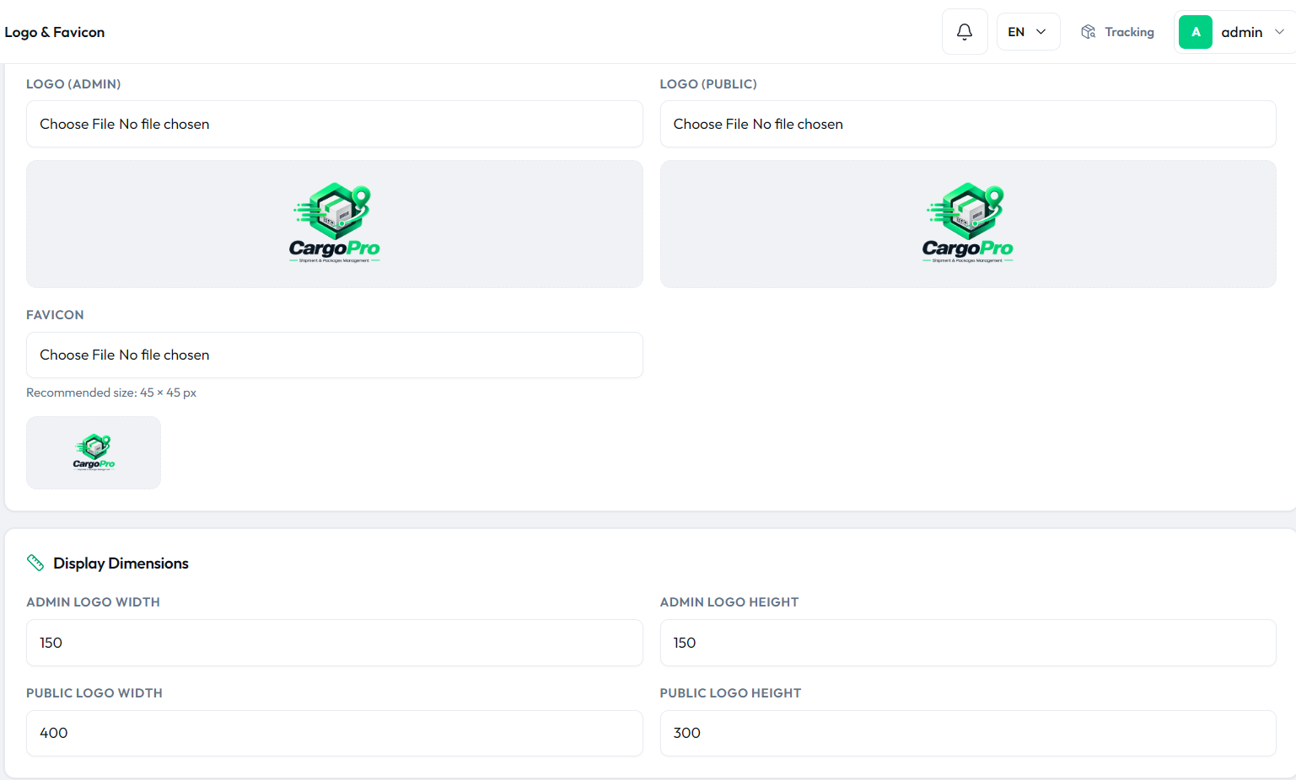Image resolution: width=1296 pixels, height=780 pixels.
Task: Click the Logo & Favicon page title
Action: [55, 32]
